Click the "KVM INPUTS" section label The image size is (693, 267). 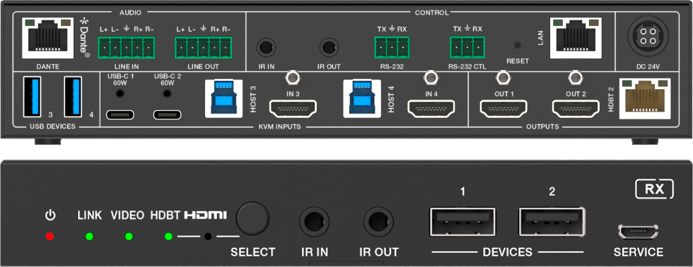click(x=279, y=126)
